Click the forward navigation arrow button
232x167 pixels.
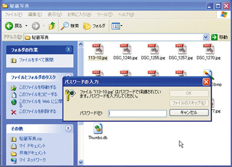pos(36,26)
